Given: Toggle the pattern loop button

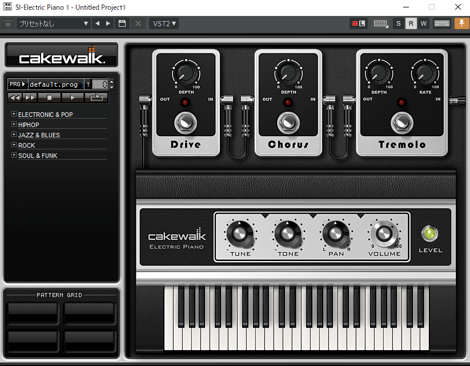Looking at the screenshot, I should coord(97,97).
